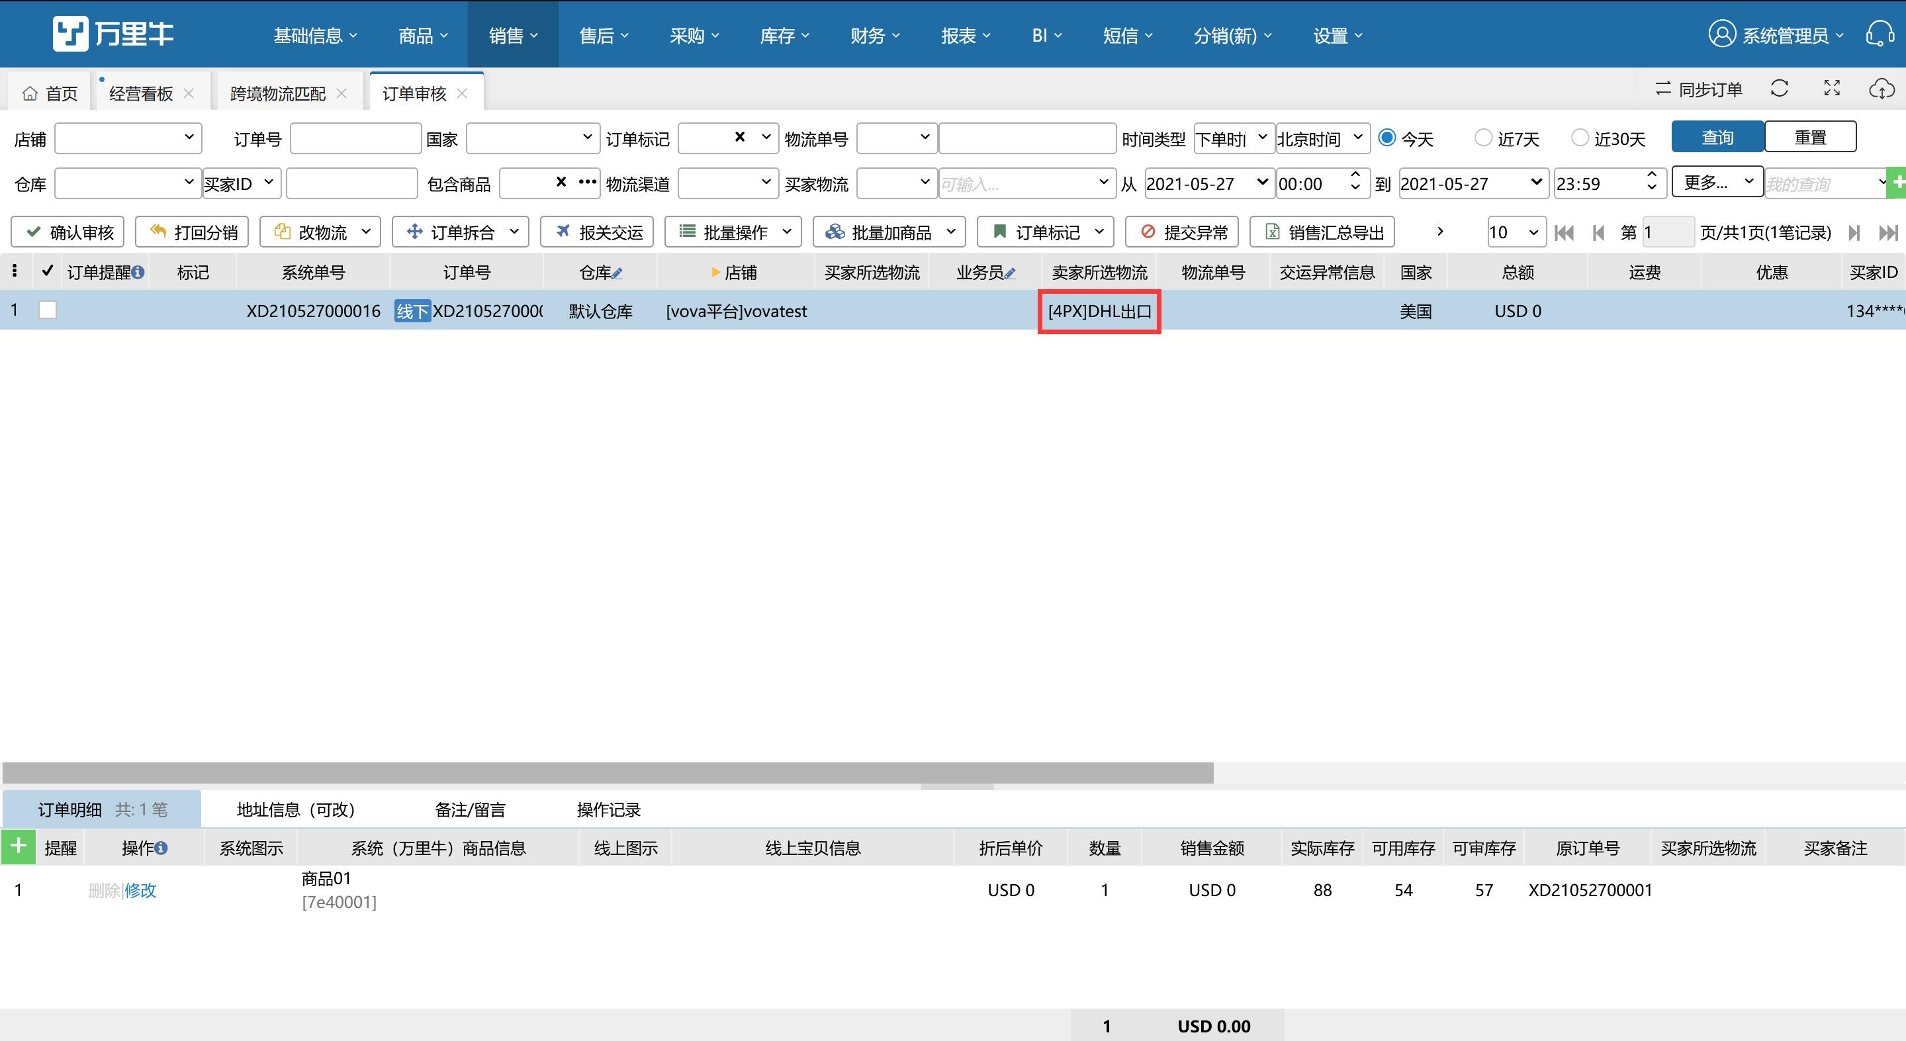Go to next page icon
Screen dimensions: 1906x1041
[x=1854, y=233]
